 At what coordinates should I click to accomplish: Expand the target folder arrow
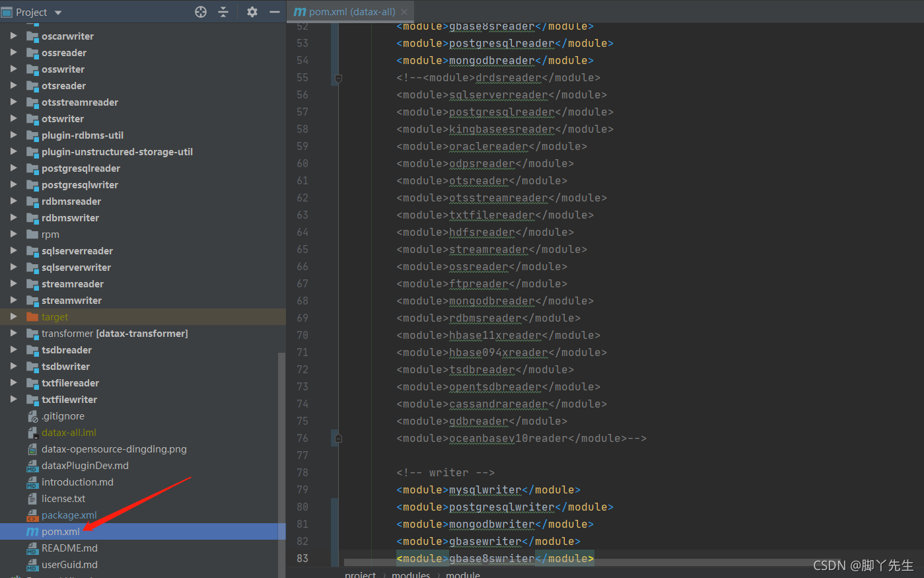click(13, 316)
